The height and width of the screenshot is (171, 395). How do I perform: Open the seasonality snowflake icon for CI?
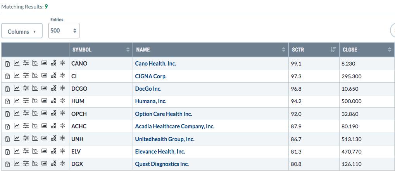[x=63, y=76]
